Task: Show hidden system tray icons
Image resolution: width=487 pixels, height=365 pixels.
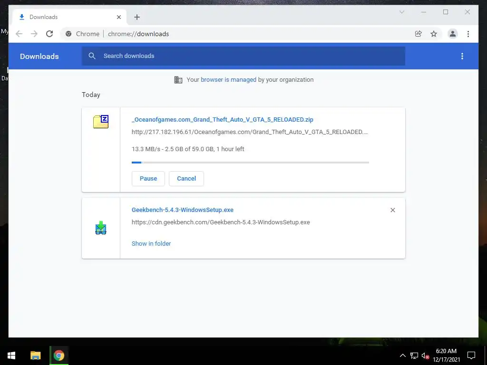Action: point(402,355)
